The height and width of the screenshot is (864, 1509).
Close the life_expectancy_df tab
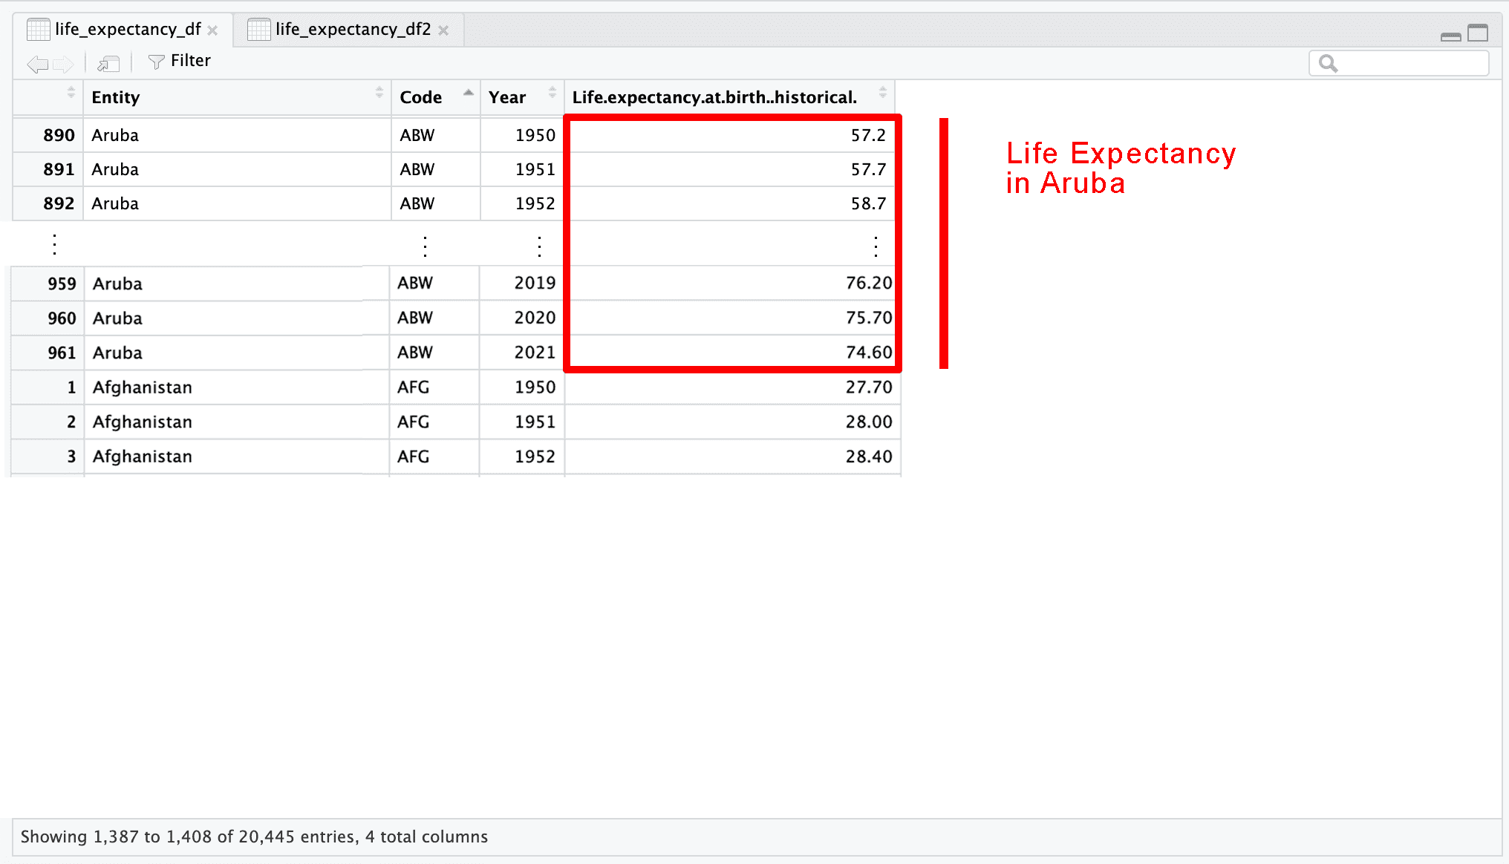[x=213, y=30]
